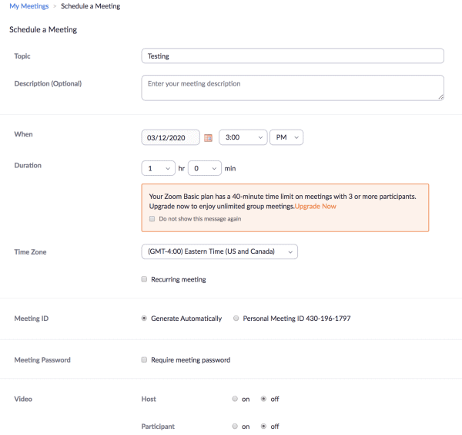Expand the duration minutes dropdown

coord(205,168)
